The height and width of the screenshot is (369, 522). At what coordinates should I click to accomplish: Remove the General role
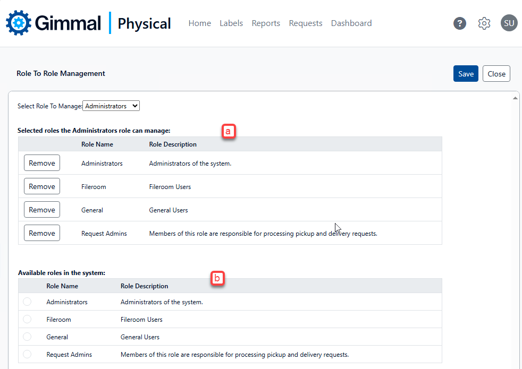(42, 209)
